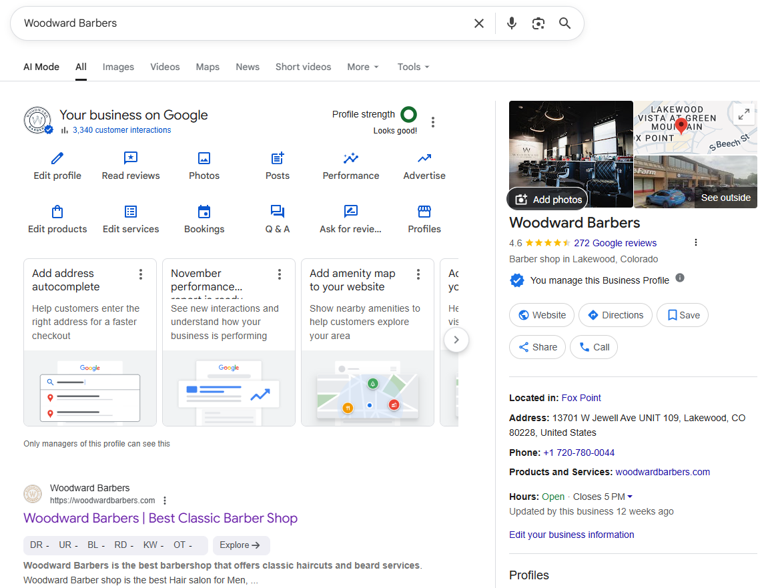Open the 272 Google reviews link
Screen dimensions: 760x588
point(615,243)
